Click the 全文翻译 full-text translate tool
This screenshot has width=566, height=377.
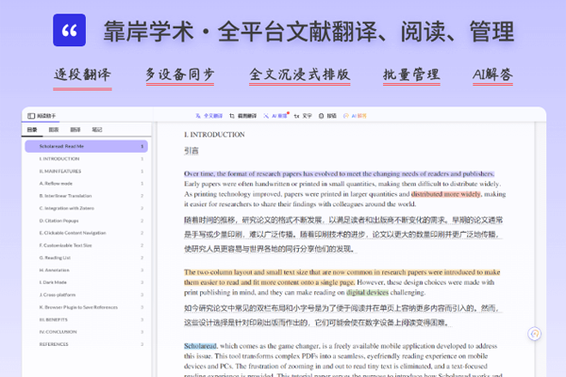pyautogui.click(x=209, y=116)
